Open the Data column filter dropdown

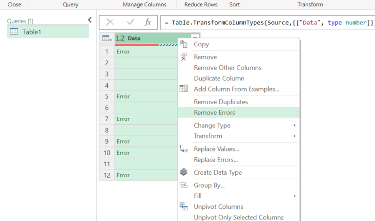point(195,37)
